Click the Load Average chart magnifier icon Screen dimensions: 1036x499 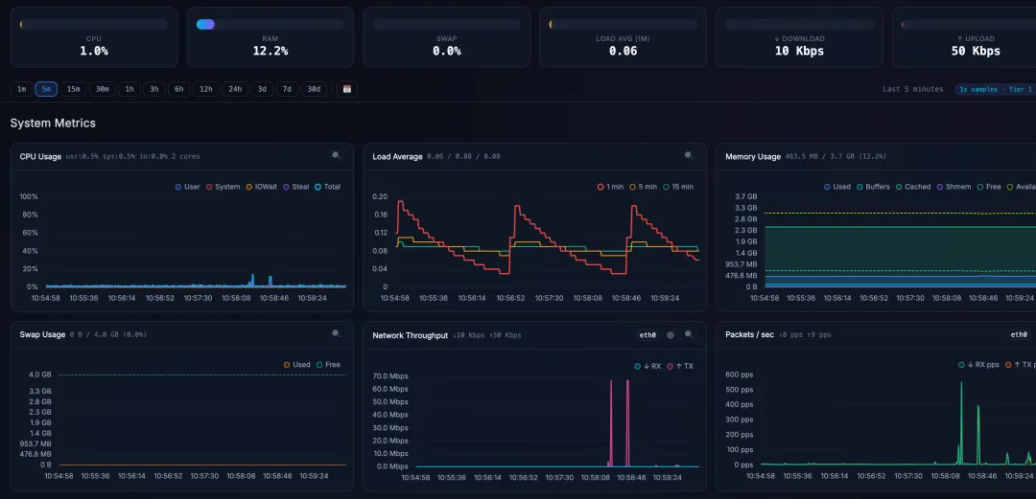(689, 156)
